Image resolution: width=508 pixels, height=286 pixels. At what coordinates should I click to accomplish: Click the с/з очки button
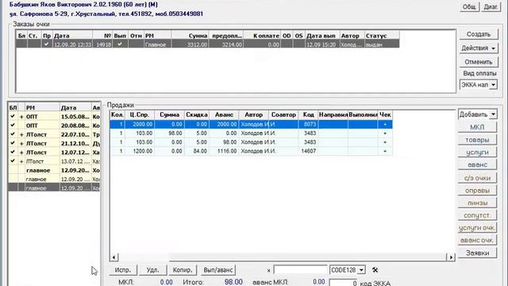(x=478, y=178)
